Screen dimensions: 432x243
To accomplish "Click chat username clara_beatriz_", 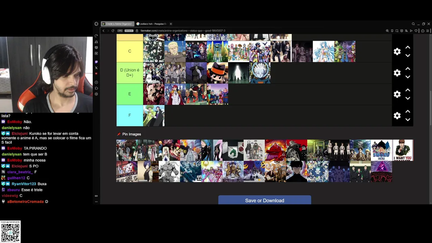I will coord(20,172).
